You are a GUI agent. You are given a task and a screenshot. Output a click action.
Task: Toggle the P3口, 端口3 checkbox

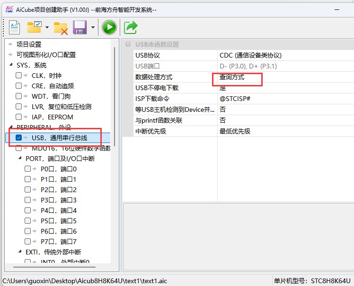pos(27,200)
